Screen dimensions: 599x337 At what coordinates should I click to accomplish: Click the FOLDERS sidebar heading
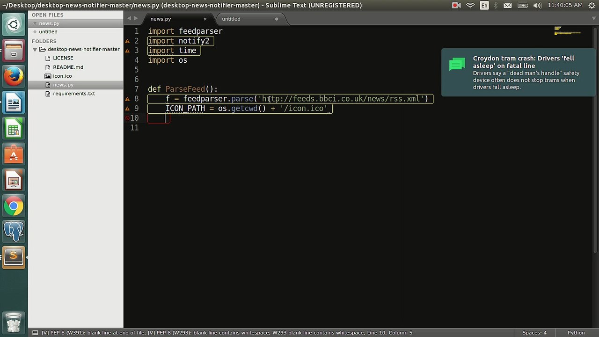tap(44, 41)
